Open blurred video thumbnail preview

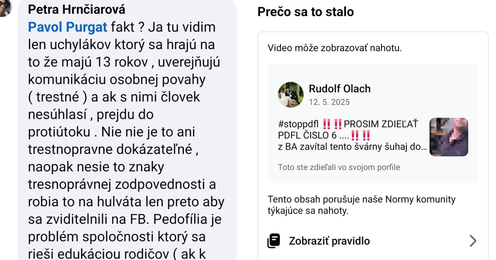449,137
